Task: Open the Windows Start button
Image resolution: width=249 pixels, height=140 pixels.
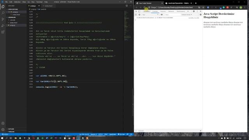Action: click(2, 138)
